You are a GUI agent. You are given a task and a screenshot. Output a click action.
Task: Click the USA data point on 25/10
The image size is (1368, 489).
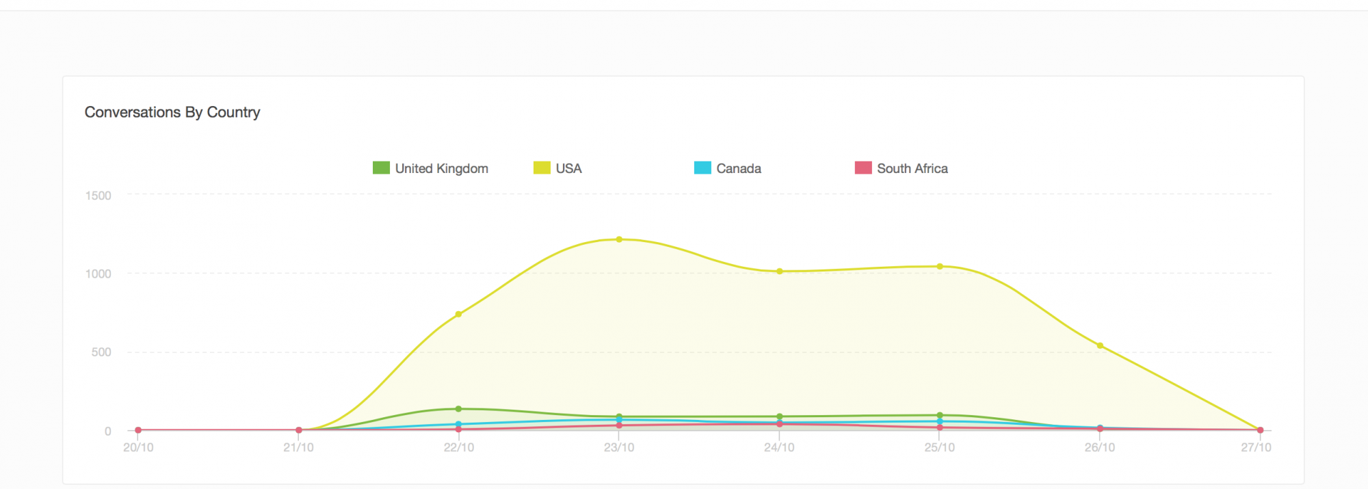coord(940,267)
